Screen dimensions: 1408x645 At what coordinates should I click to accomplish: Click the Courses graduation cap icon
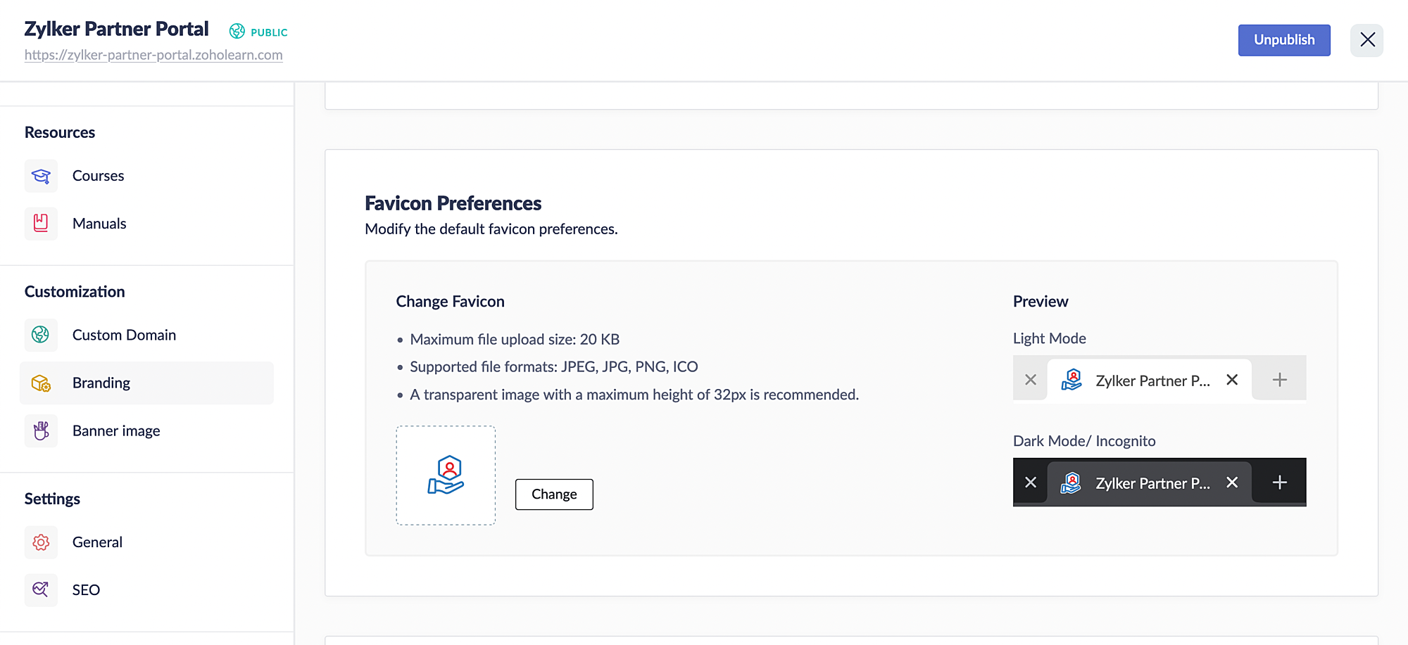[41, 176]
